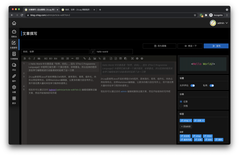Open the 更多 grid menu in the sidebar
This screenshot has height=156, width=239.
pyautogui.click(x=14, y=100)
